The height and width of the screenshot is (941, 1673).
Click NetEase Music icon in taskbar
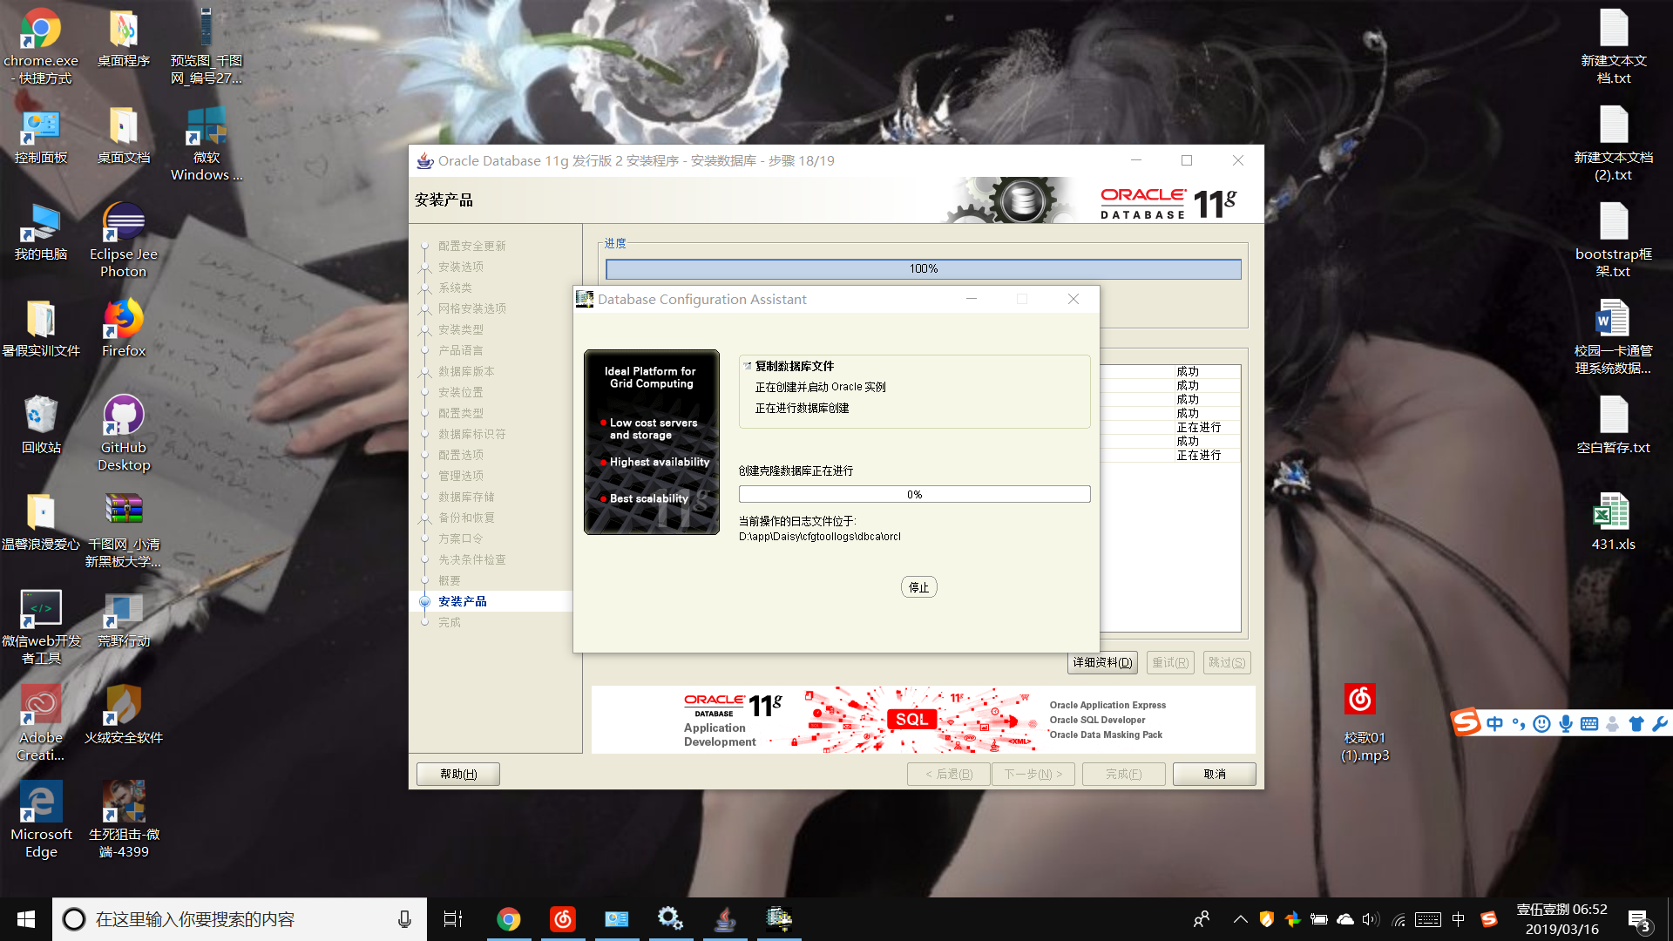[563, 918]
